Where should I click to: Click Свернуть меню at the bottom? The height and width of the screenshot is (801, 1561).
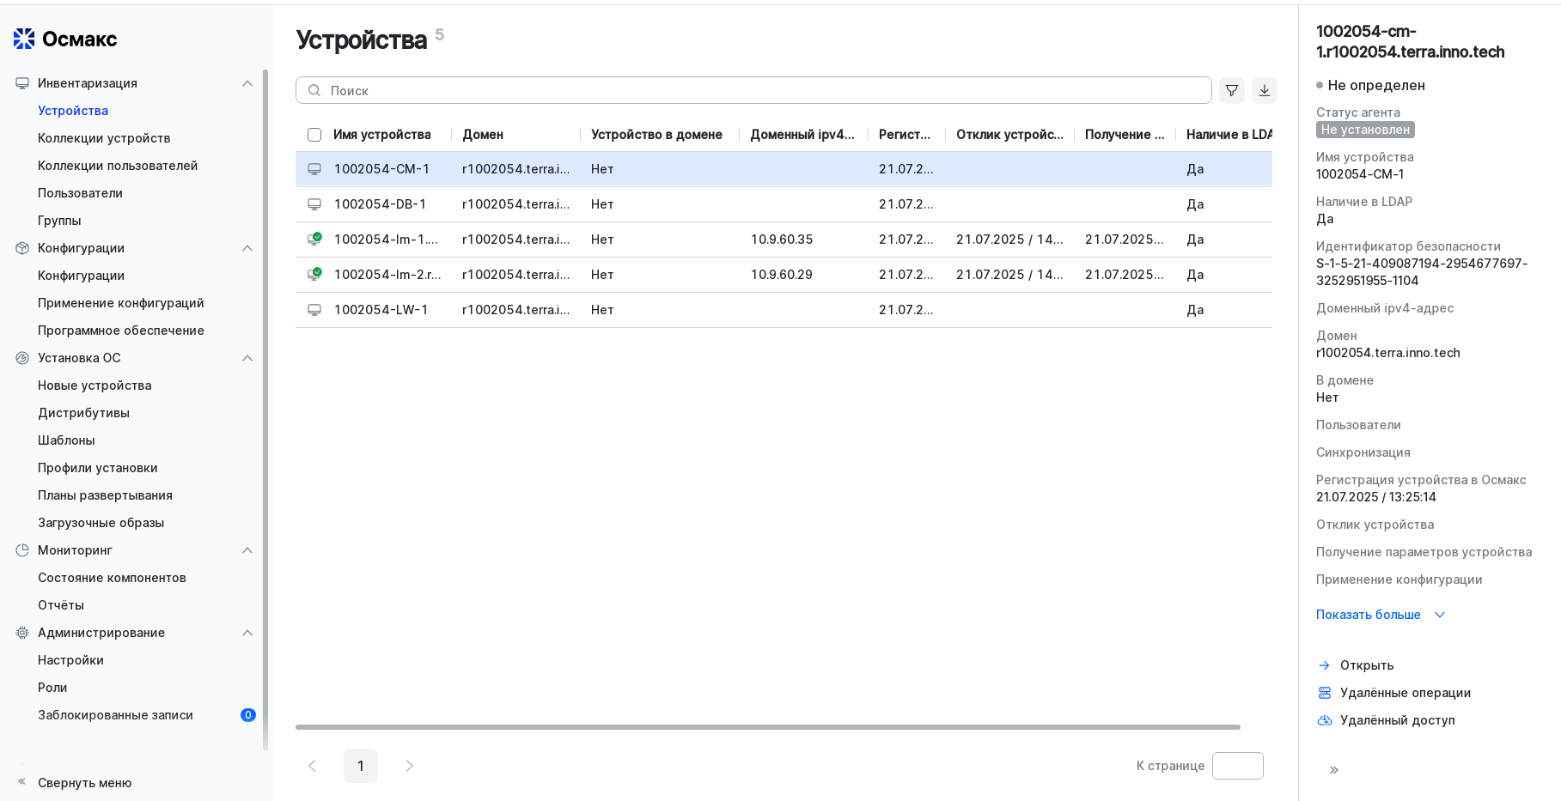click(83, 782)
